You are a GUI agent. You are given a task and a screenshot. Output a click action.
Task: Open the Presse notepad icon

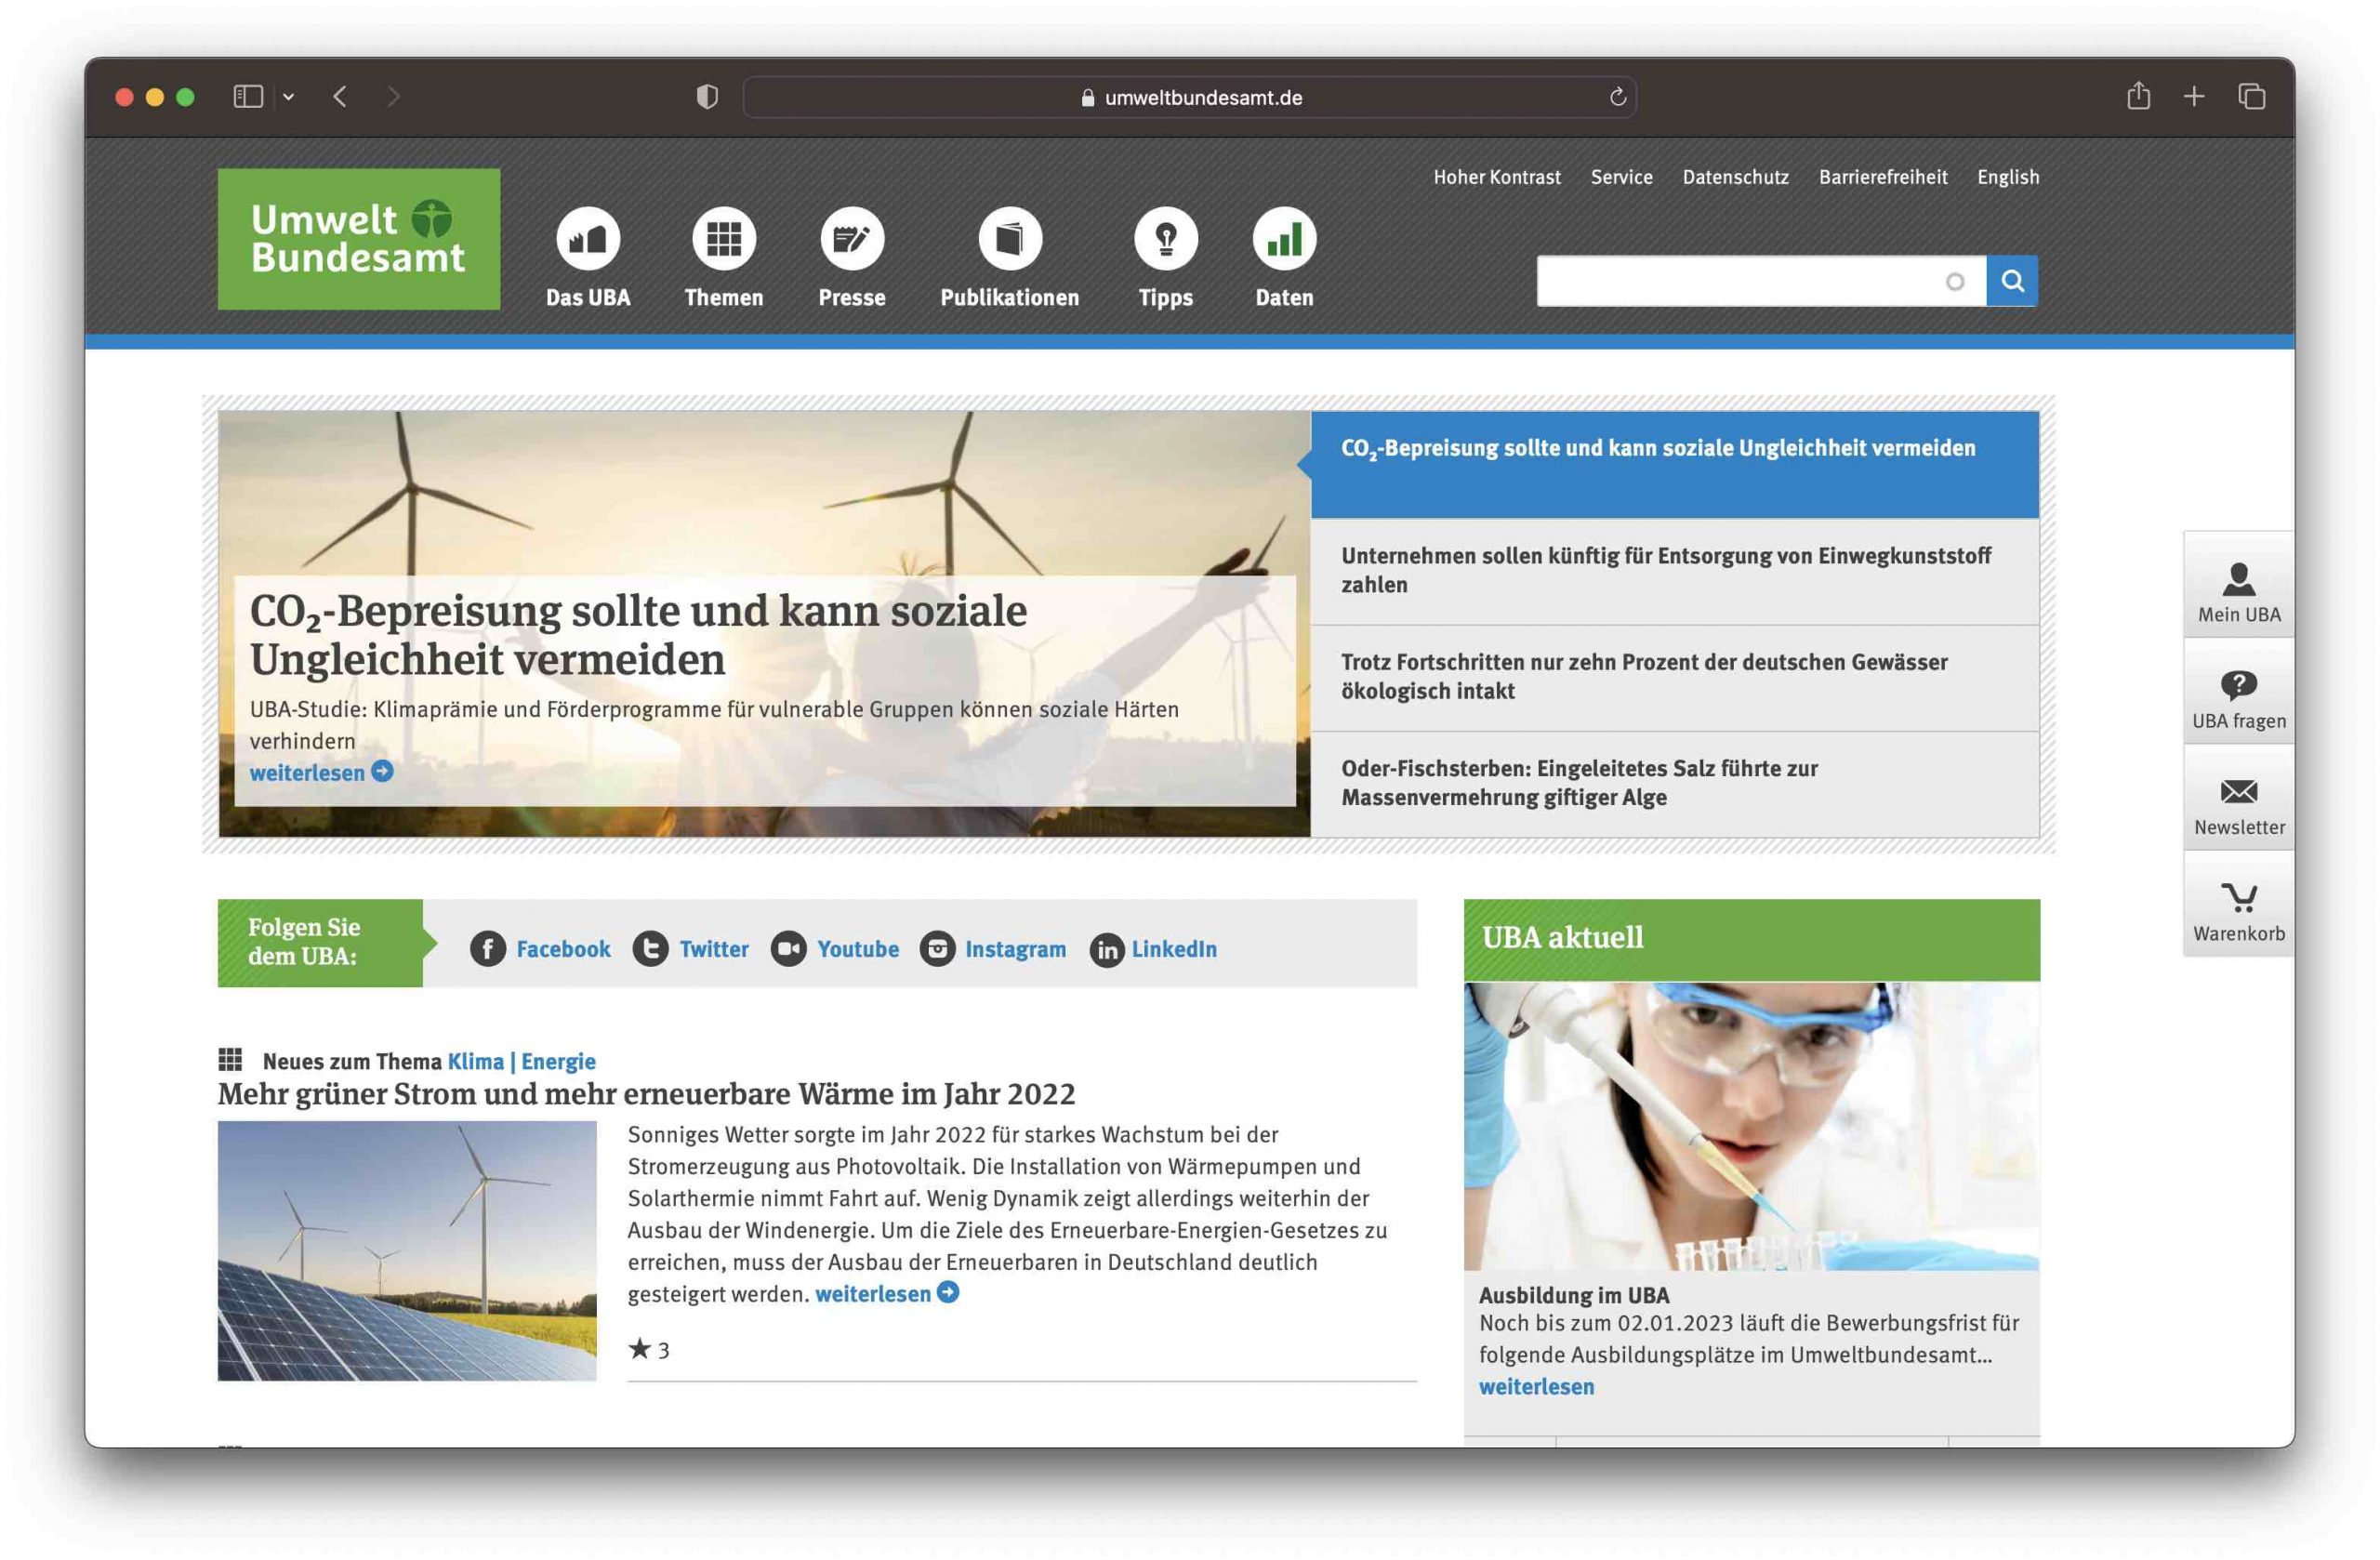851,239
